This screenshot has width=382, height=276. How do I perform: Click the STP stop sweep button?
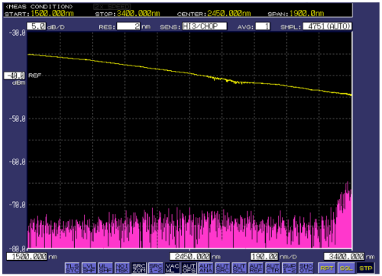pyautogui.click(x=366, y=268)
